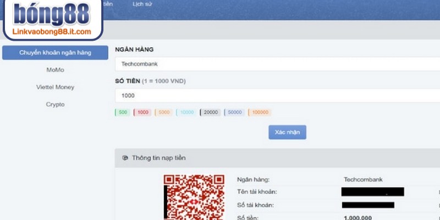This screenshot has width=440, height=220.
Task: Click the Linkvaobong88.it.com link text
Action: [x=52, y=32]
